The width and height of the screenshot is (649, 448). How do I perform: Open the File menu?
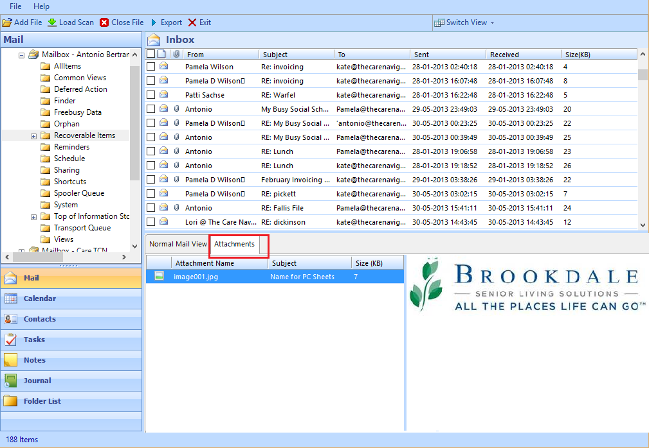[15, 6]
